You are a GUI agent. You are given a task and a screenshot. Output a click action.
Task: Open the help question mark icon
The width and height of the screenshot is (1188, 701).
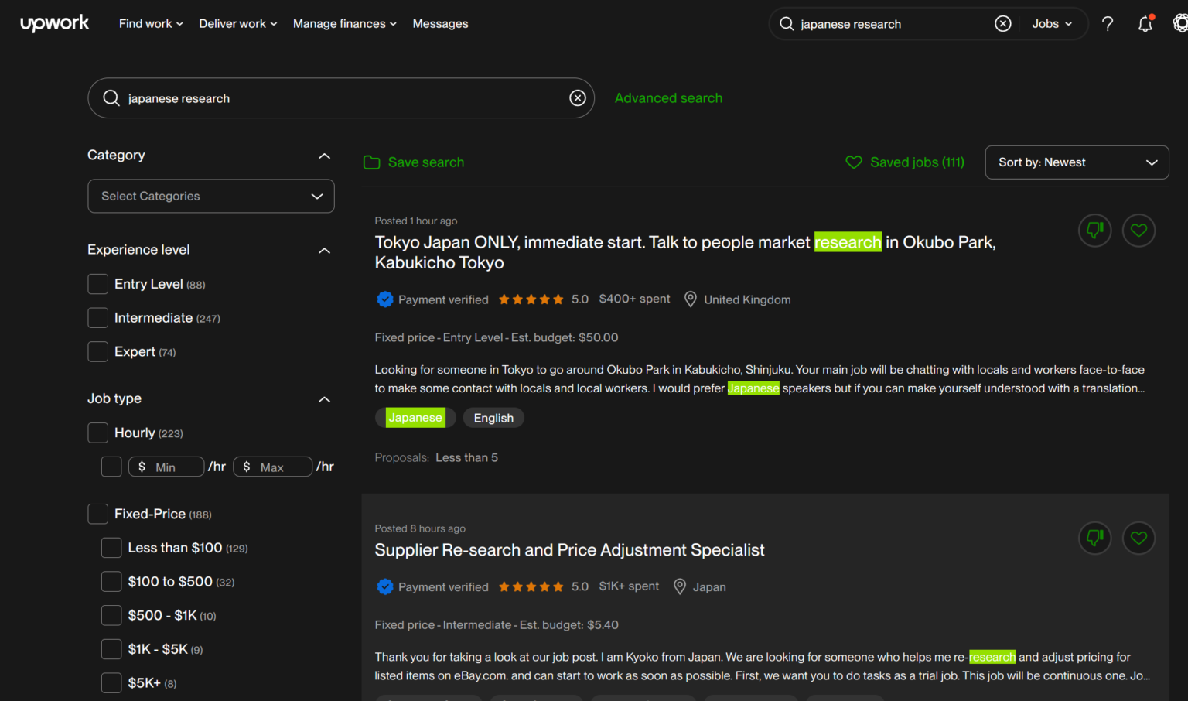[x=1108, y=24]
